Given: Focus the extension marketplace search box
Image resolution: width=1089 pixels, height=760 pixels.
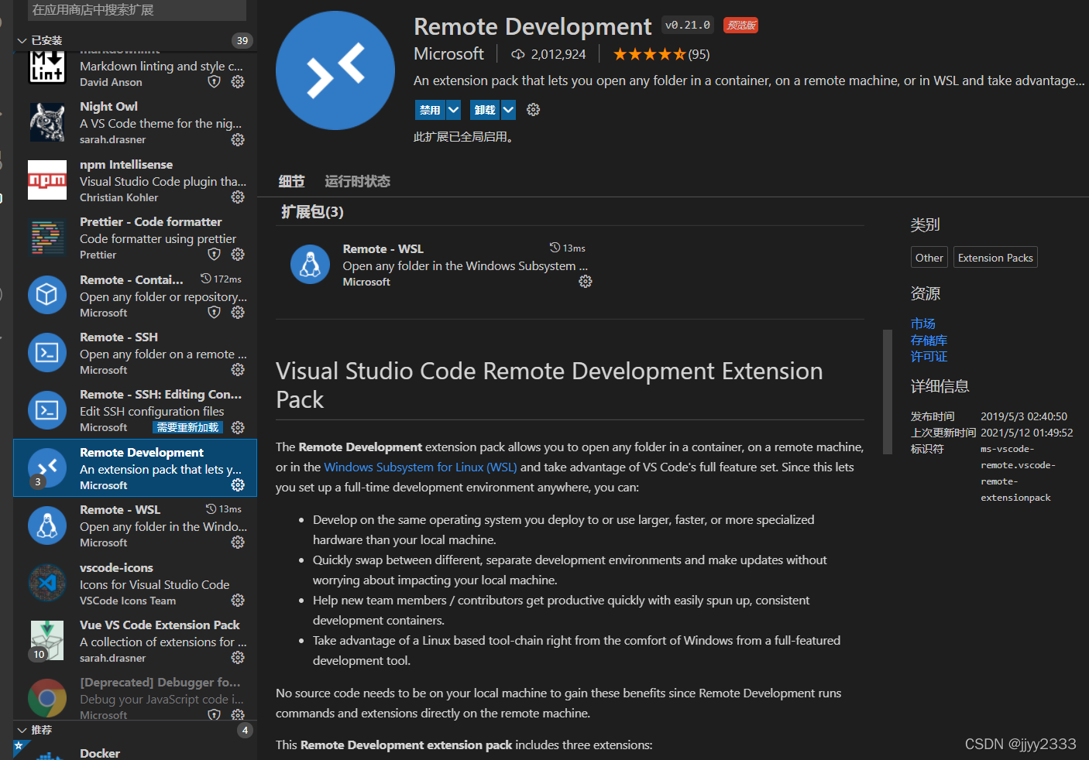Looking at the screenshot, I should coord(137,10).
